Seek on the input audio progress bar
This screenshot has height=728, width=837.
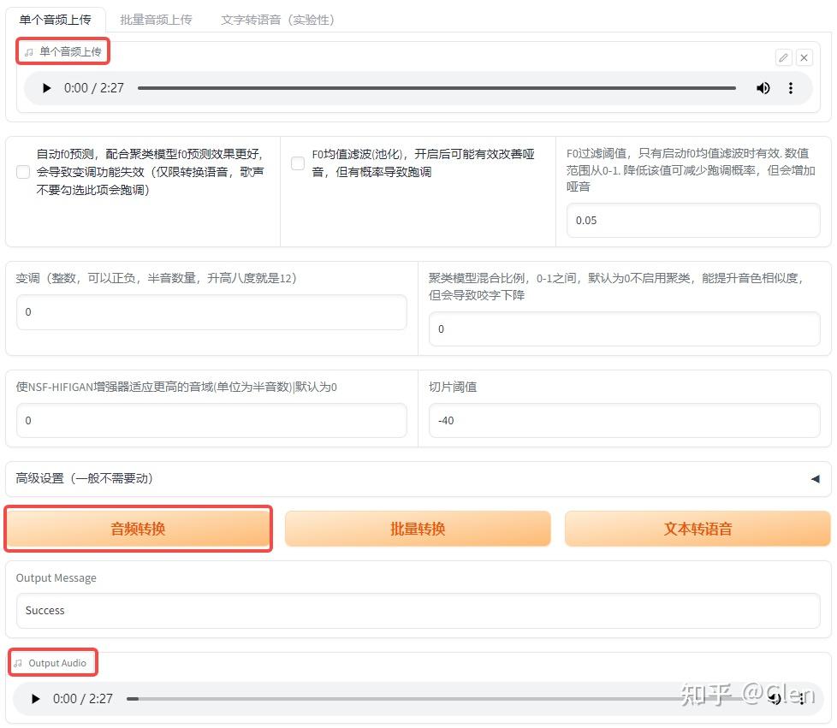(x=436, y=88)
